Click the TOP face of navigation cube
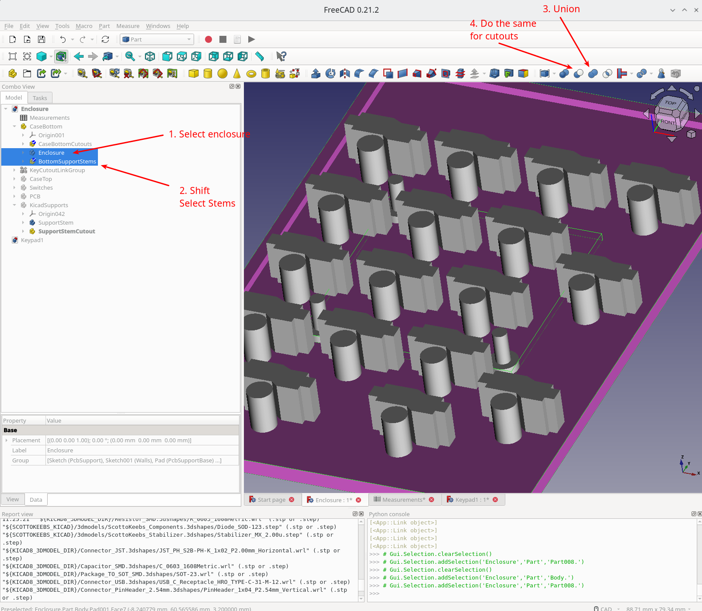This screenshot has height=611, width=702. point(670,103)
